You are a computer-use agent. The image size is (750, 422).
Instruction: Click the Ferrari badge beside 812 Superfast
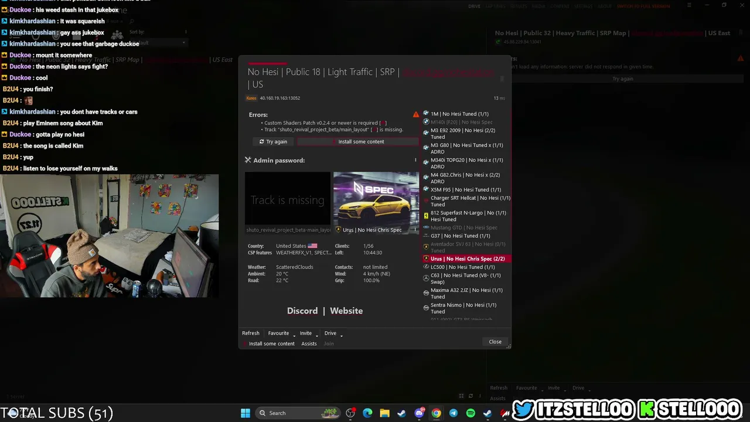point(426,216)
